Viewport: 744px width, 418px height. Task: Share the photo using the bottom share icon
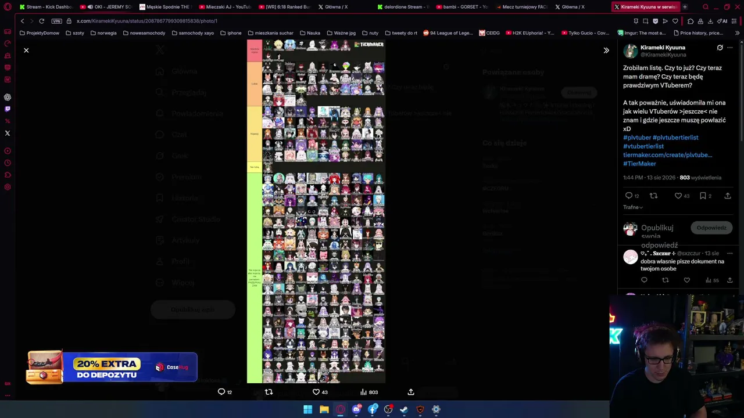pos(411,392)
